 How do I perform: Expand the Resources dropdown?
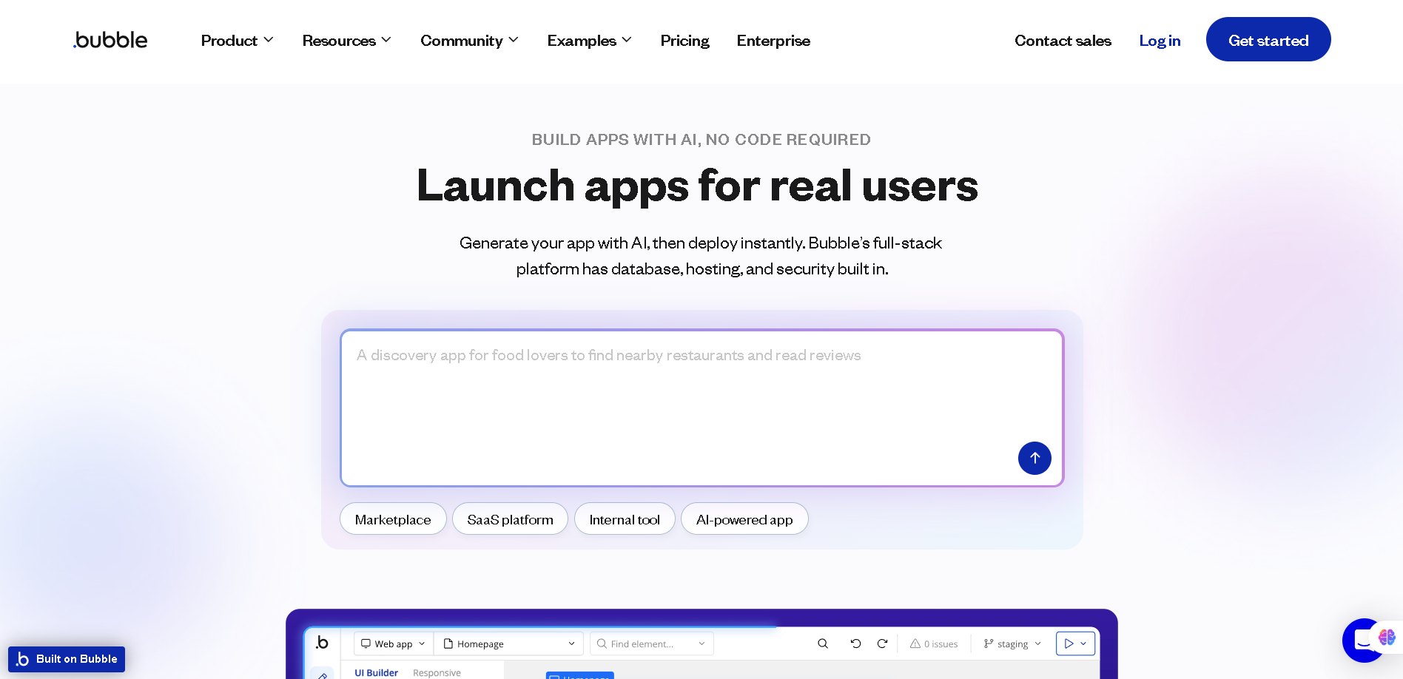[346, 41]
